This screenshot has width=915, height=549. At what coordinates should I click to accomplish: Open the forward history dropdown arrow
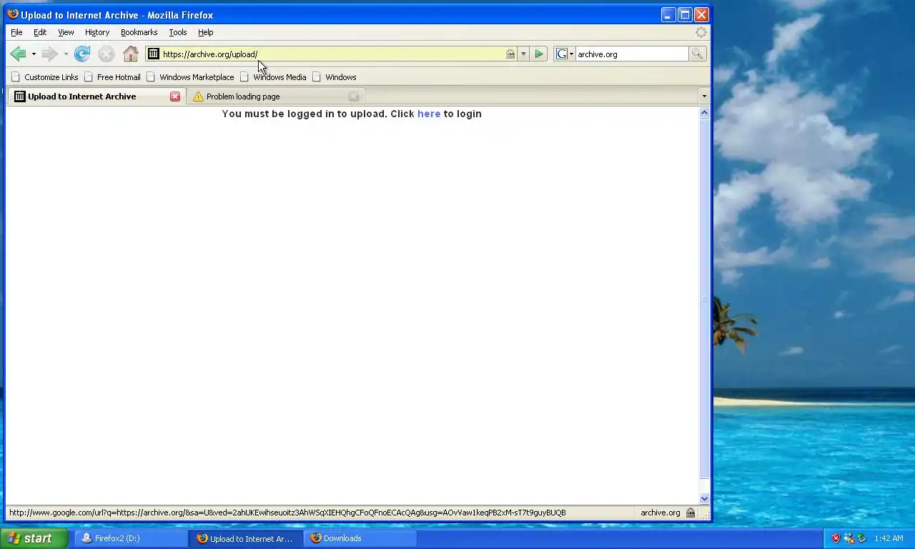[66, 54]
